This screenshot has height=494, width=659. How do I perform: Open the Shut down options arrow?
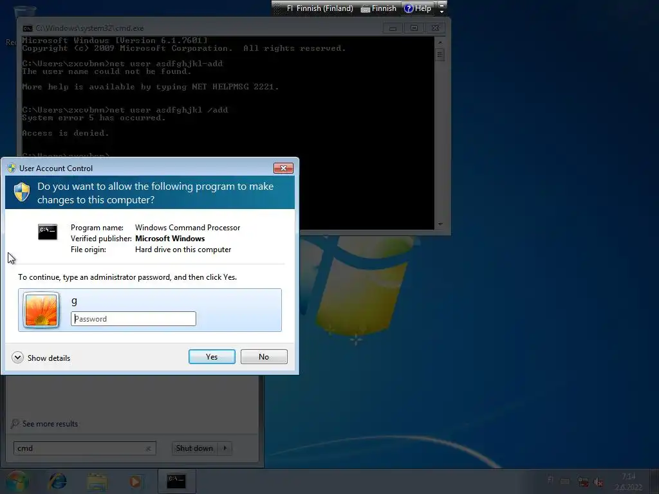click(225, 448)
